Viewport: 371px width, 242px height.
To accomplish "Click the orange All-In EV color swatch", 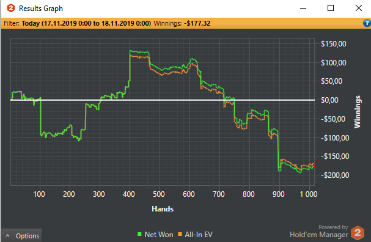I will [180, 234].
